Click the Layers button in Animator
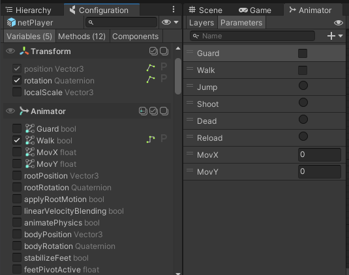349x275 pixels. 202,23
